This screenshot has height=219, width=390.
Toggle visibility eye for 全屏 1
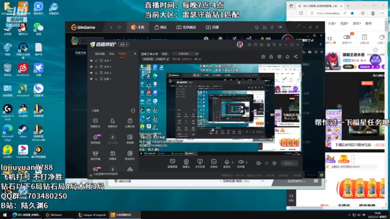91,79
